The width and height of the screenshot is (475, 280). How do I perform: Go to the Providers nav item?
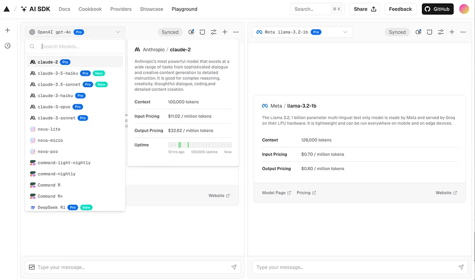[x=121, y=9]
